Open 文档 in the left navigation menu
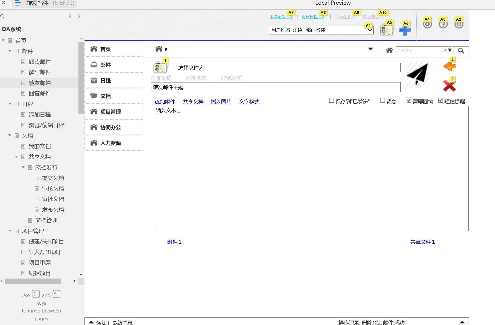The width and height of the screenshot is (495, 325). tap(114, 96)
